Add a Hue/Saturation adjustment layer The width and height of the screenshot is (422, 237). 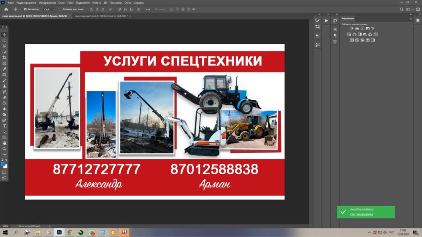click(349, 34)
